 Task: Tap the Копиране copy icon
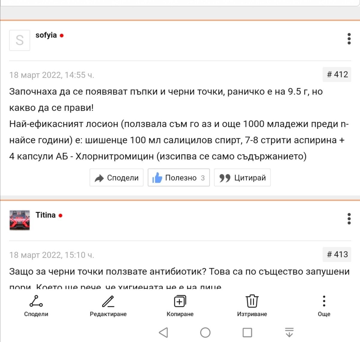180,301
